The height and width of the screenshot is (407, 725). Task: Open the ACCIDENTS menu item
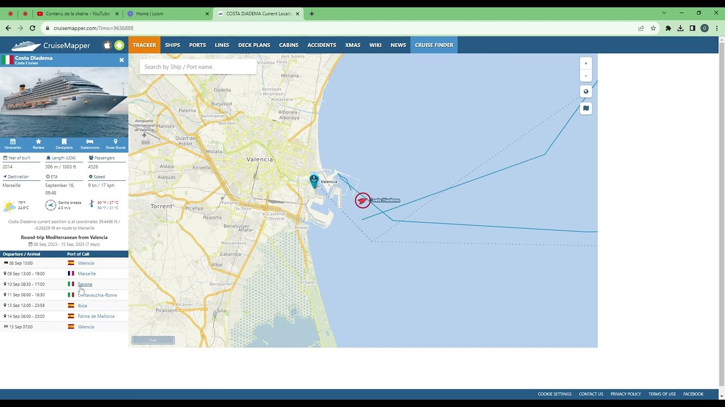(x=322, y=45)
